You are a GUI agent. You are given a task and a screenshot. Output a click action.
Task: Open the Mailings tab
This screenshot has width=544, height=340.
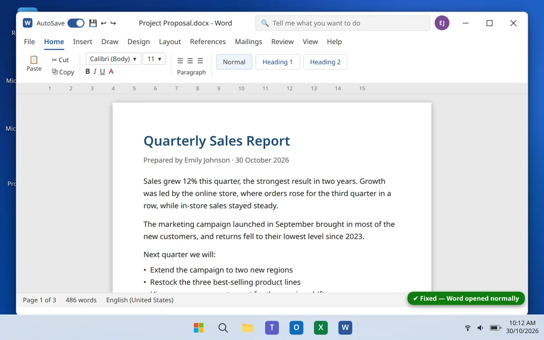click(249, 41)
